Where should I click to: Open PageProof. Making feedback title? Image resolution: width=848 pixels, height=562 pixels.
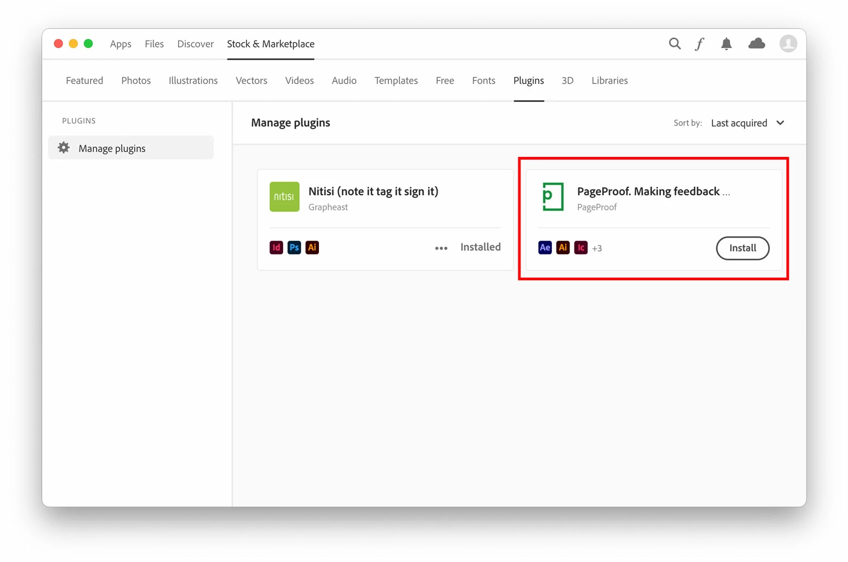pos(653,191)
